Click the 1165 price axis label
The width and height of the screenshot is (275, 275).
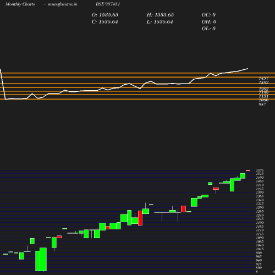(260, 227)
